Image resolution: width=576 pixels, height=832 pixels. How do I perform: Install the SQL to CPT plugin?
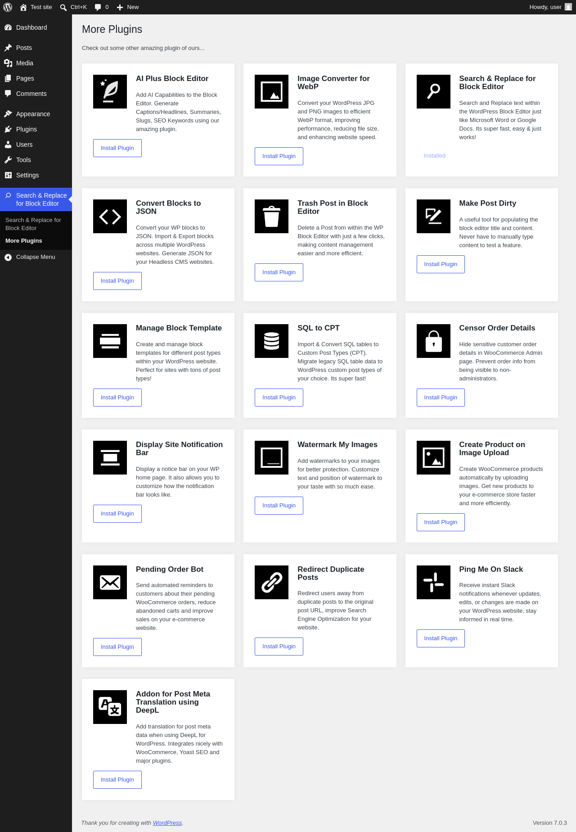[x=279, y=398]
